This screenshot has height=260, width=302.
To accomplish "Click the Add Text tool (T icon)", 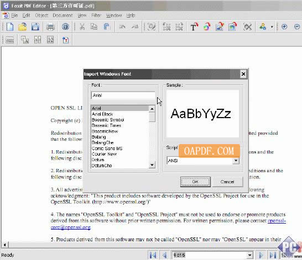I will (x=194, y=26).
